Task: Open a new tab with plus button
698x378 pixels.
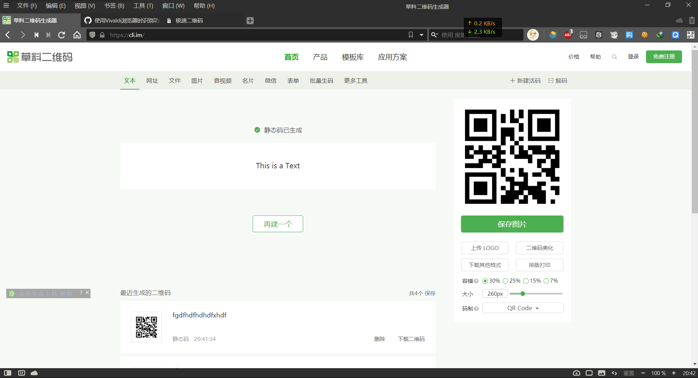Action: [x=250, y=21]
